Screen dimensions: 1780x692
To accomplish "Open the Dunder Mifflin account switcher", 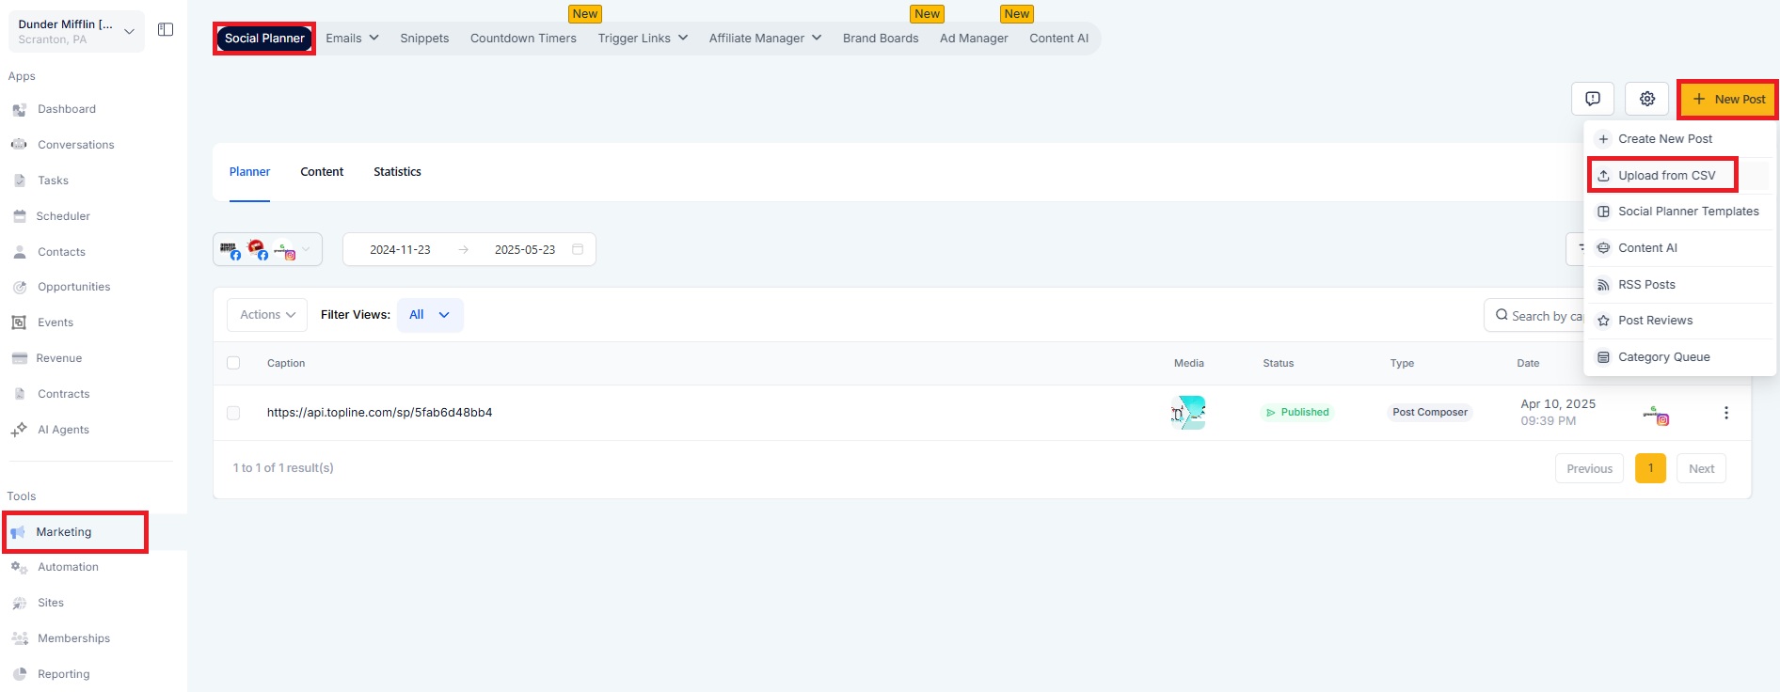I will (x=76, y=31).
